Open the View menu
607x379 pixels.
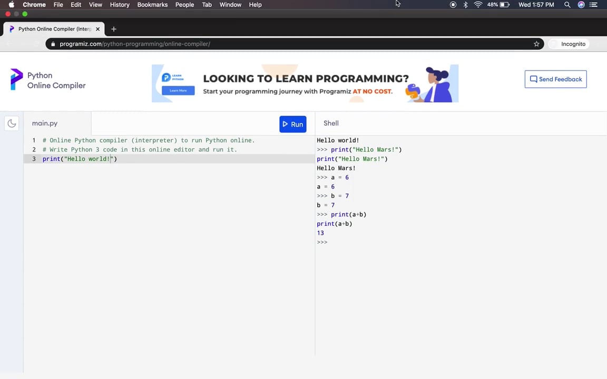pyautogui.click(x=95, y=5)
